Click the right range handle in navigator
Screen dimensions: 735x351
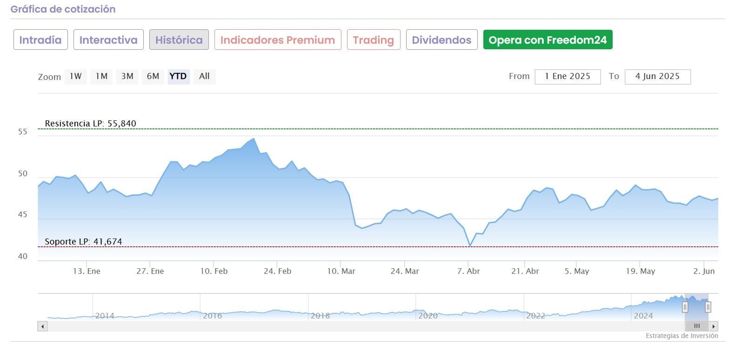click(708, 307)
